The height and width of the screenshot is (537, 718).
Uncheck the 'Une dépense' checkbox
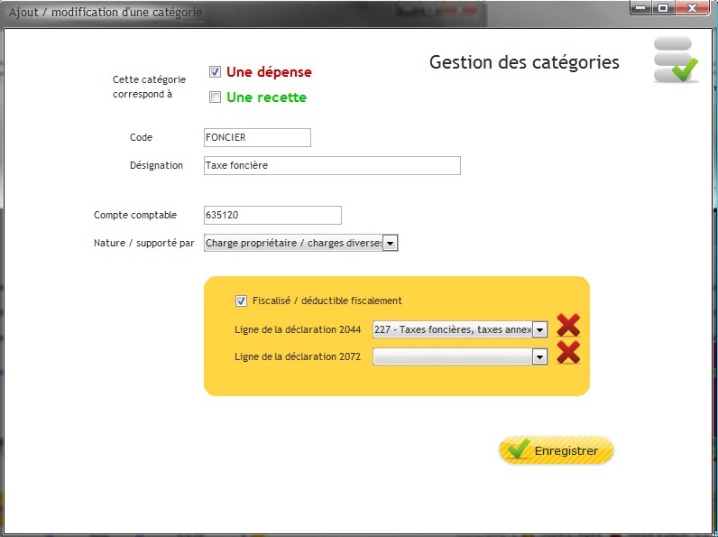tap(215, 71)
